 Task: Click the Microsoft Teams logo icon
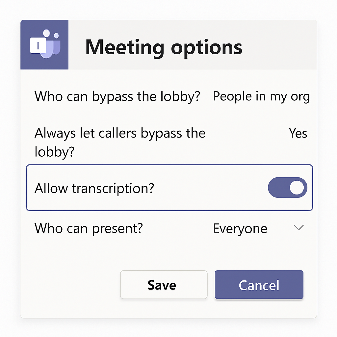coord(44,45)
